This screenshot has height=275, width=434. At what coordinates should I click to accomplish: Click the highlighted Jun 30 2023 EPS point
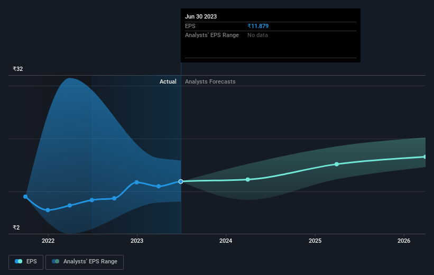[181, 181]
